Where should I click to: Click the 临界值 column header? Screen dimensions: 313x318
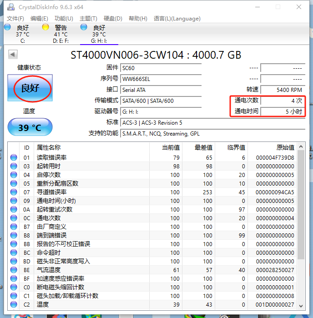(232, 148)
